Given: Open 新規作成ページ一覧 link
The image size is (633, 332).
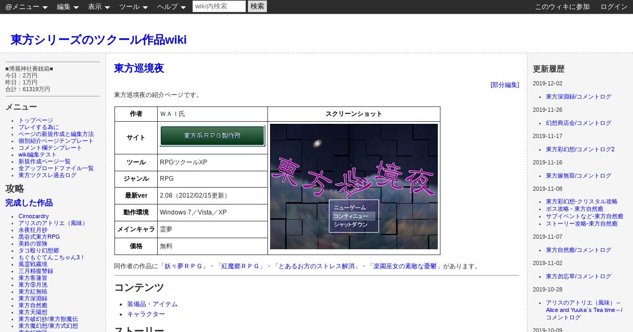Looking at the screenshot, I should [x=44, y=161].
